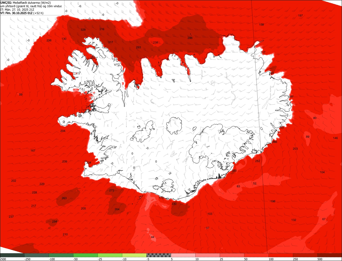Click the coastal value 300
The width and height of the screenshot is (342, 261).
[234, 171]
